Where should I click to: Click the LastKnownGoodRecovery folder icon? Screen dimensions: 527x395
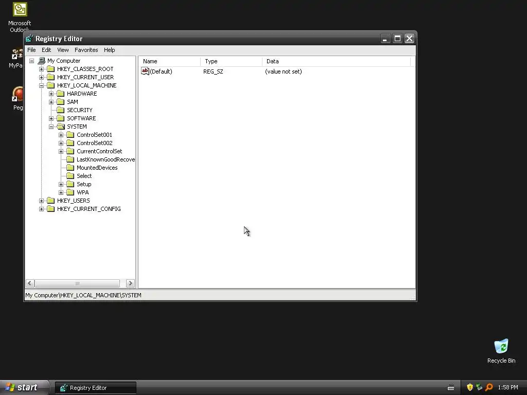tap(70, 159)
